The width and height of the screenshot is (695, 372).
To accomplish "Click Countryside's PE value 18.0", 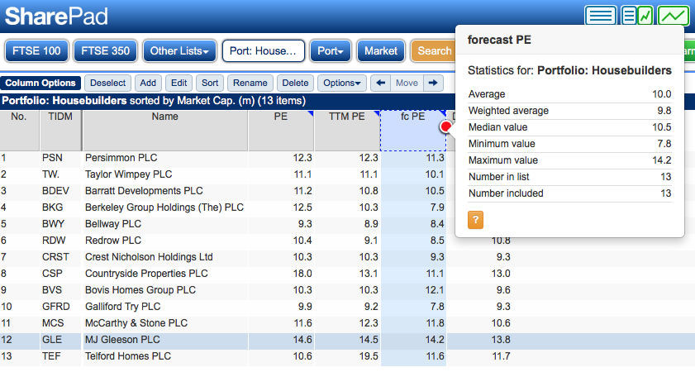I will 302,274.
